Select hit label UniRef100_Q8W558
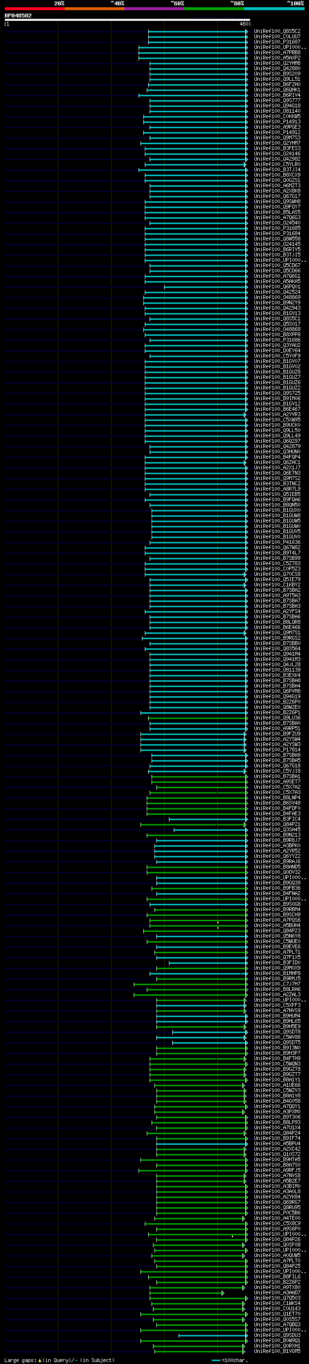Viewport: 309px width, 1364px height. click(277, 239)
